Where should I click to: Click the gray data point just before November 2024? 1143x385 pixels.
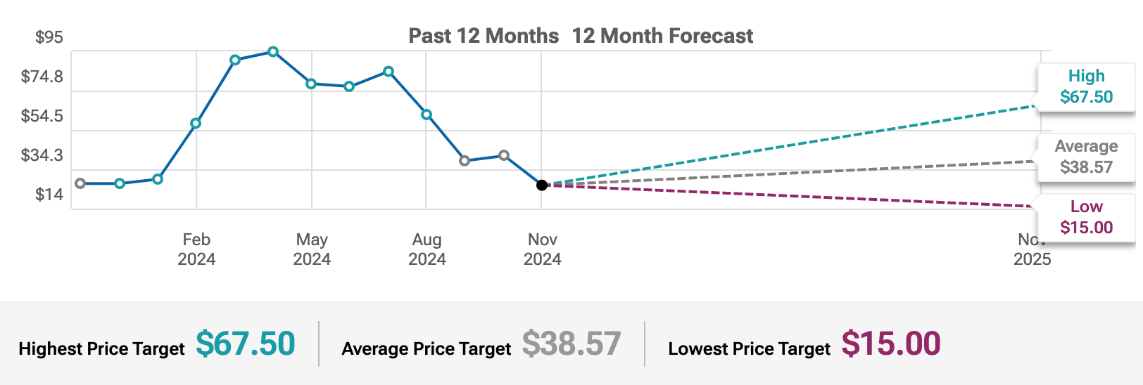coord(504,156)
